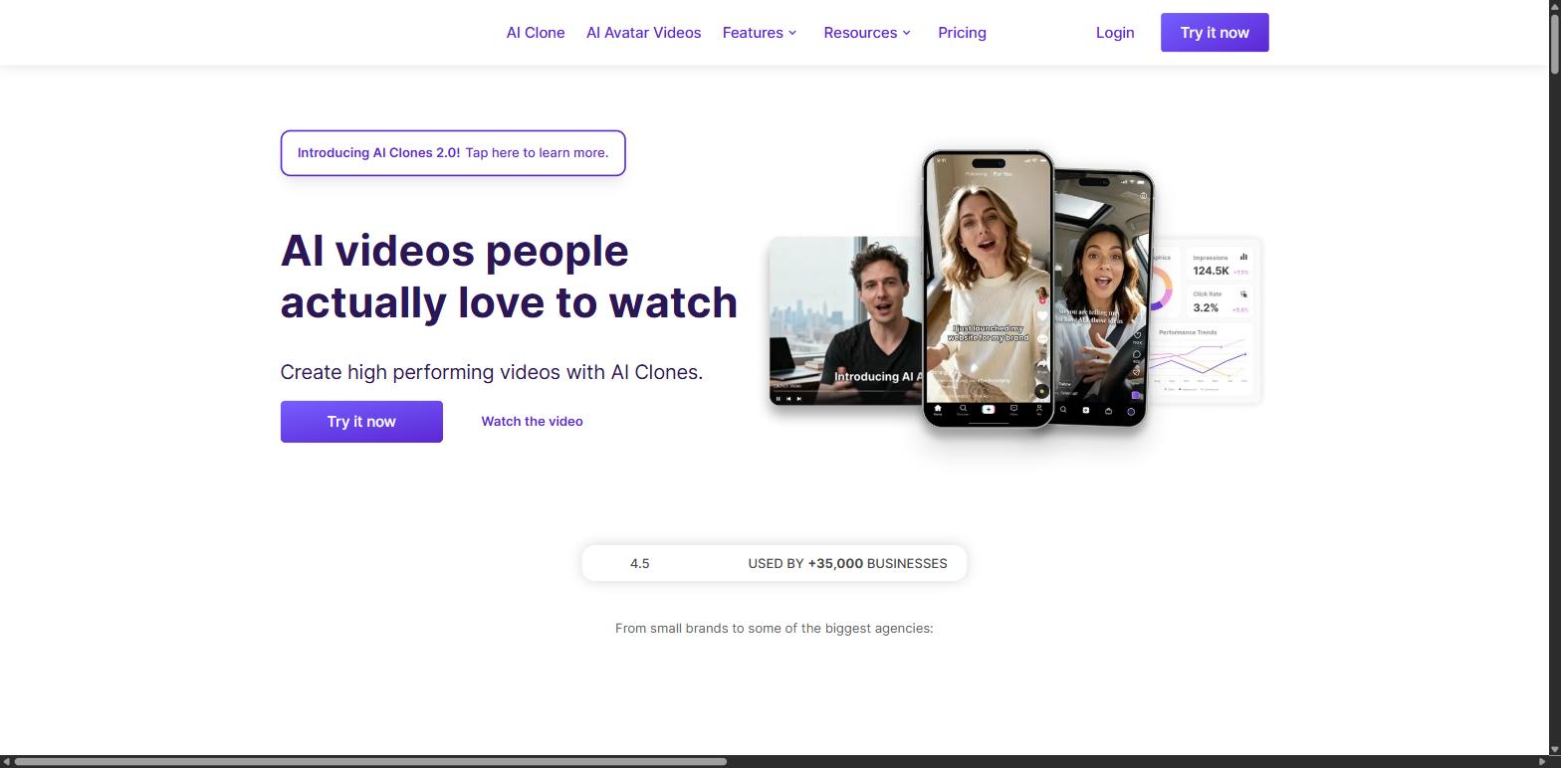Viewport: 1561px width, 768px height.
Task: Click the Create high performing videos subheading
Action: coord(492,372)
